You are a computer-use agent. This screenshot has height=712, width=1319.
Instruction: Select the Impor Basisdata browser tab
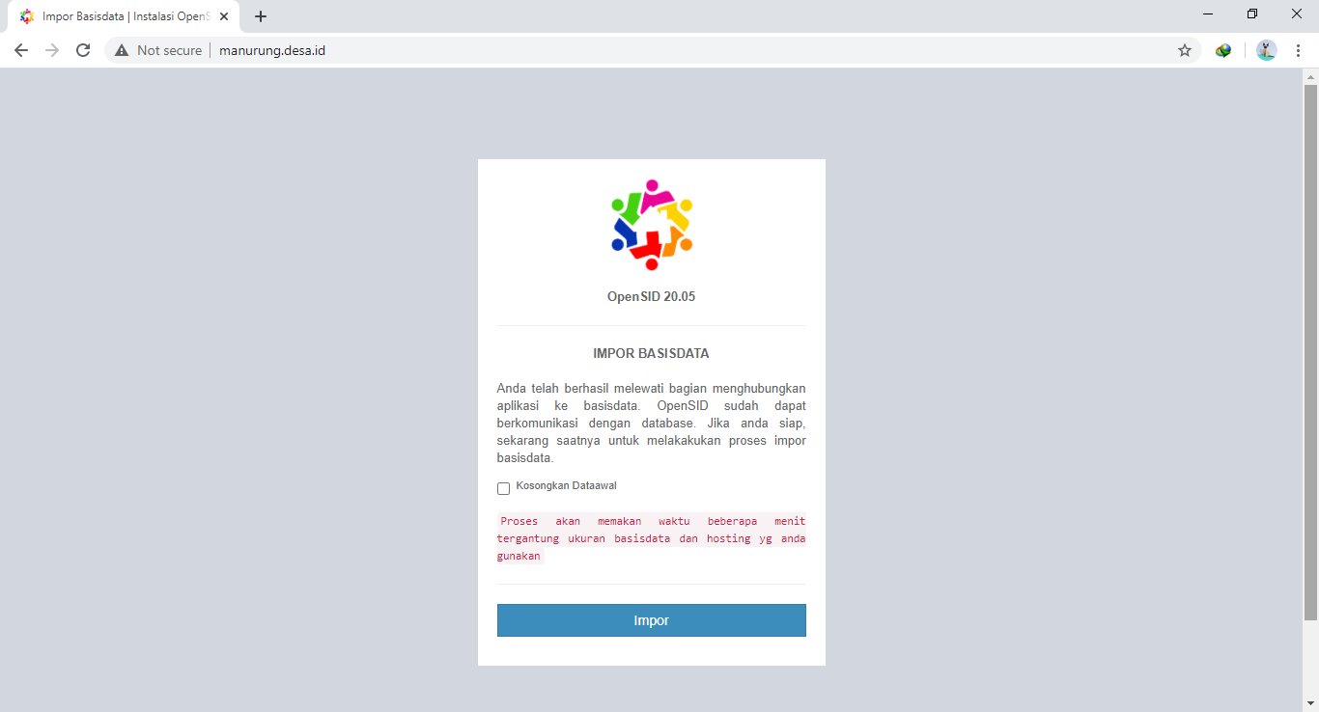[x=124, y=16]
